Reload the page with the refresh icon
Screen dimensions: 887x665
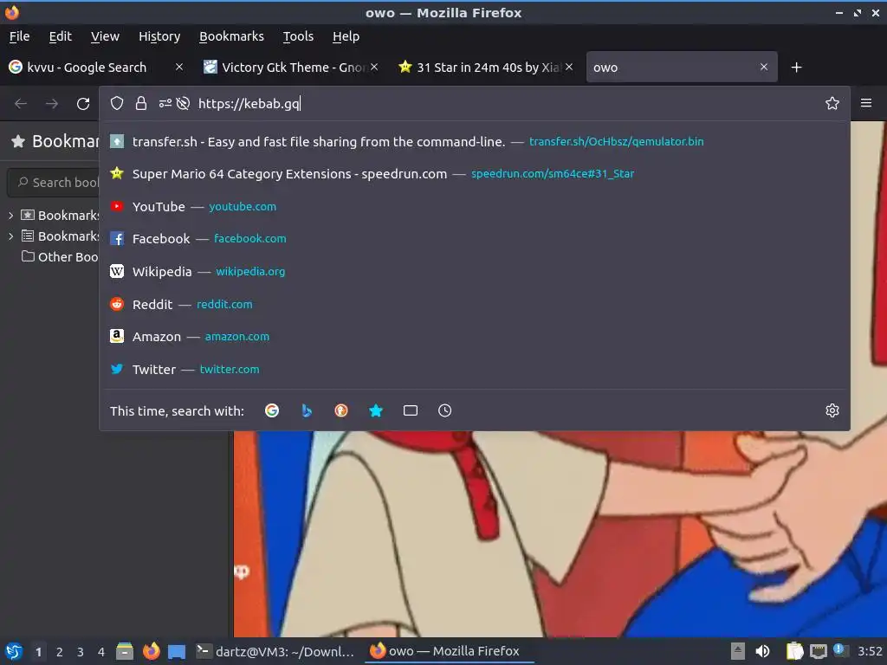83,104
